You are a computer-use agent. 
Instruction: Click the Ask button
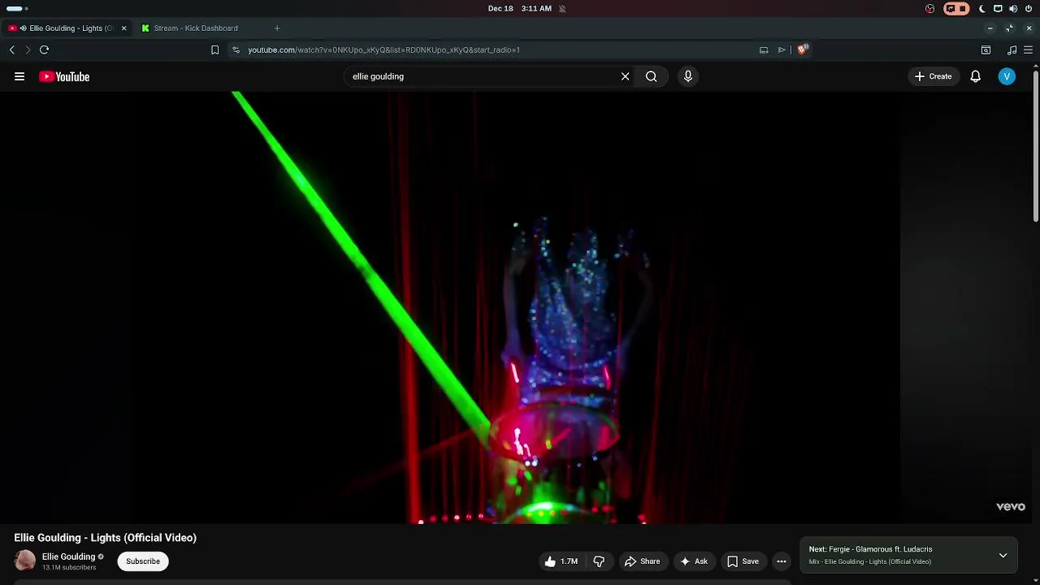[x=694, y=561]
